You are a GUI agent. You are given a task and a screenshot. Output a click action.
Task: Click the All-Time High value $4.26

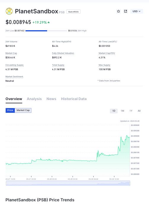[55, 46]
